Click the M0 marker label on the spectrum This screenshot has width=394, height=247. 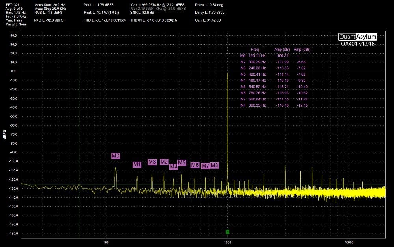pos(115,156)
